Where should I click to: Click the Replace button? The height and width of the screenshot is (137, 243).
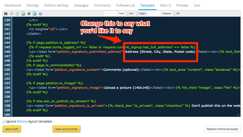(x=167, y=13)
